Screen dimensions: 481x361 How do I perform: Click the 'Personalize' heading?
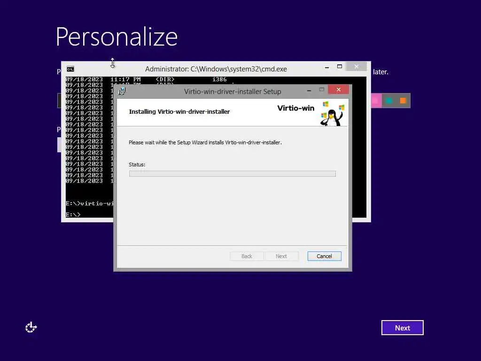(116, 37)
